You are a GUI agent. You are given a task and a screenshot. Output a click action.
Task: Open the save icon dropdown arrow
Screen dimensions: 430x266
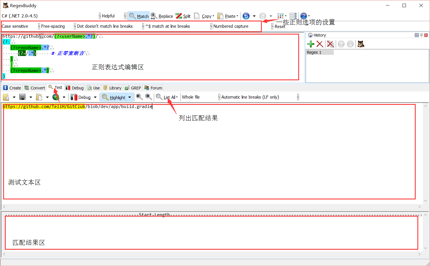pos(31,97)
